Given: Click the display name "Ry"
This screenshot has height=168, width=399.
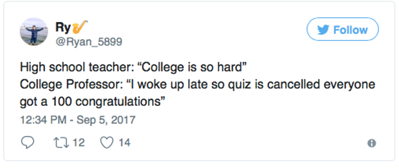Looking at the screenshot, I should click(x=62, y=27).
